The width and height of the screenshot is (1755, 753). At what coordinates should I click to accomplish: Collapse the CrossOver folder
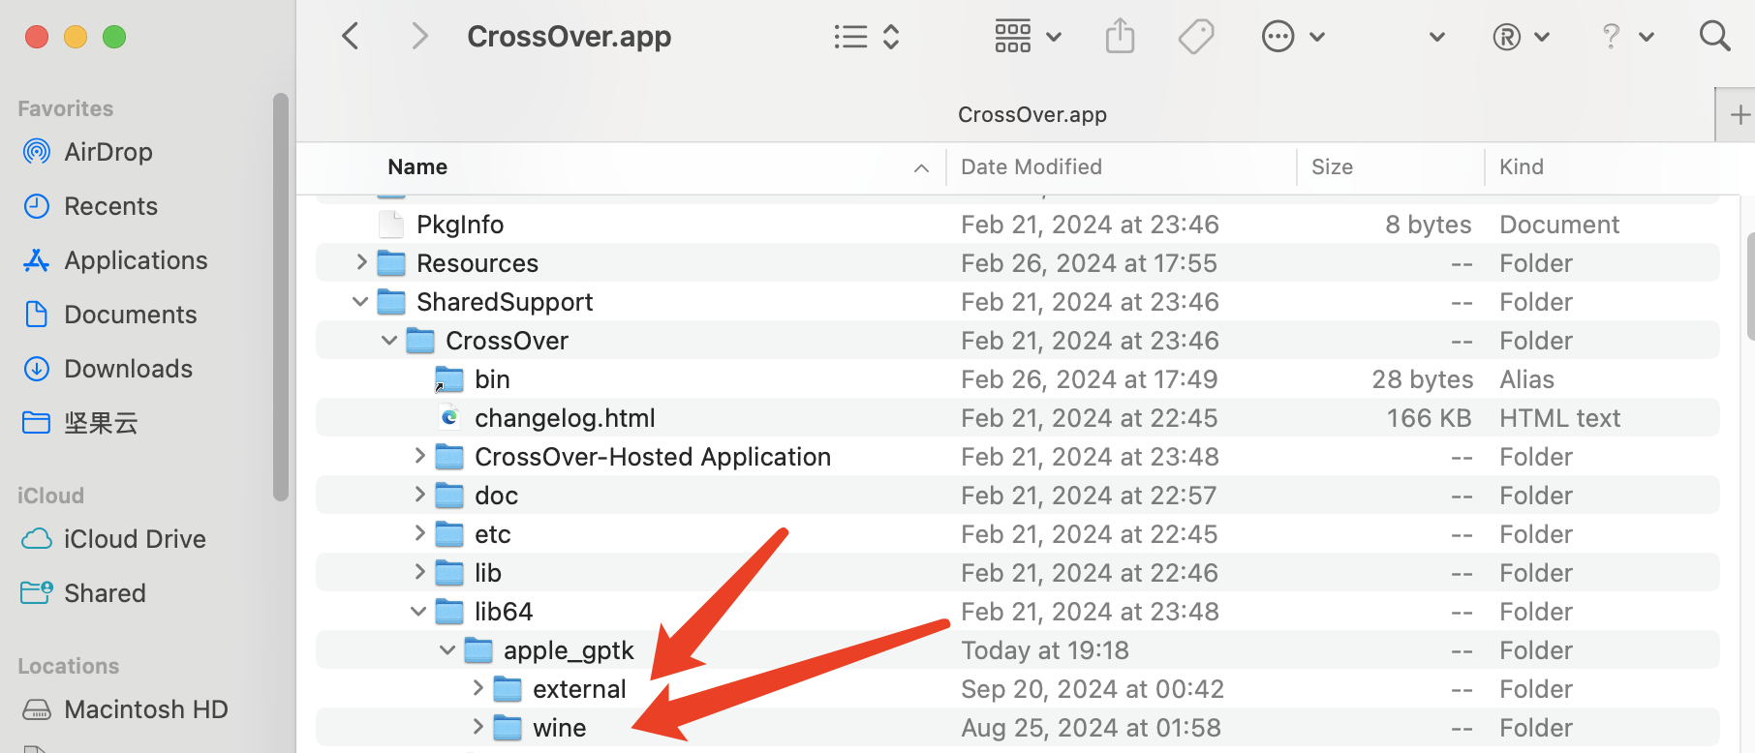tap(389, 341)
